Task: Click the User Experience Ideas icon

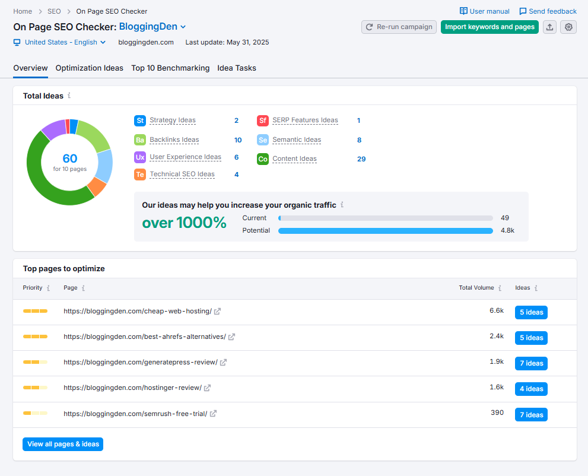Action: pyautogui.click(x=140, y=157)
